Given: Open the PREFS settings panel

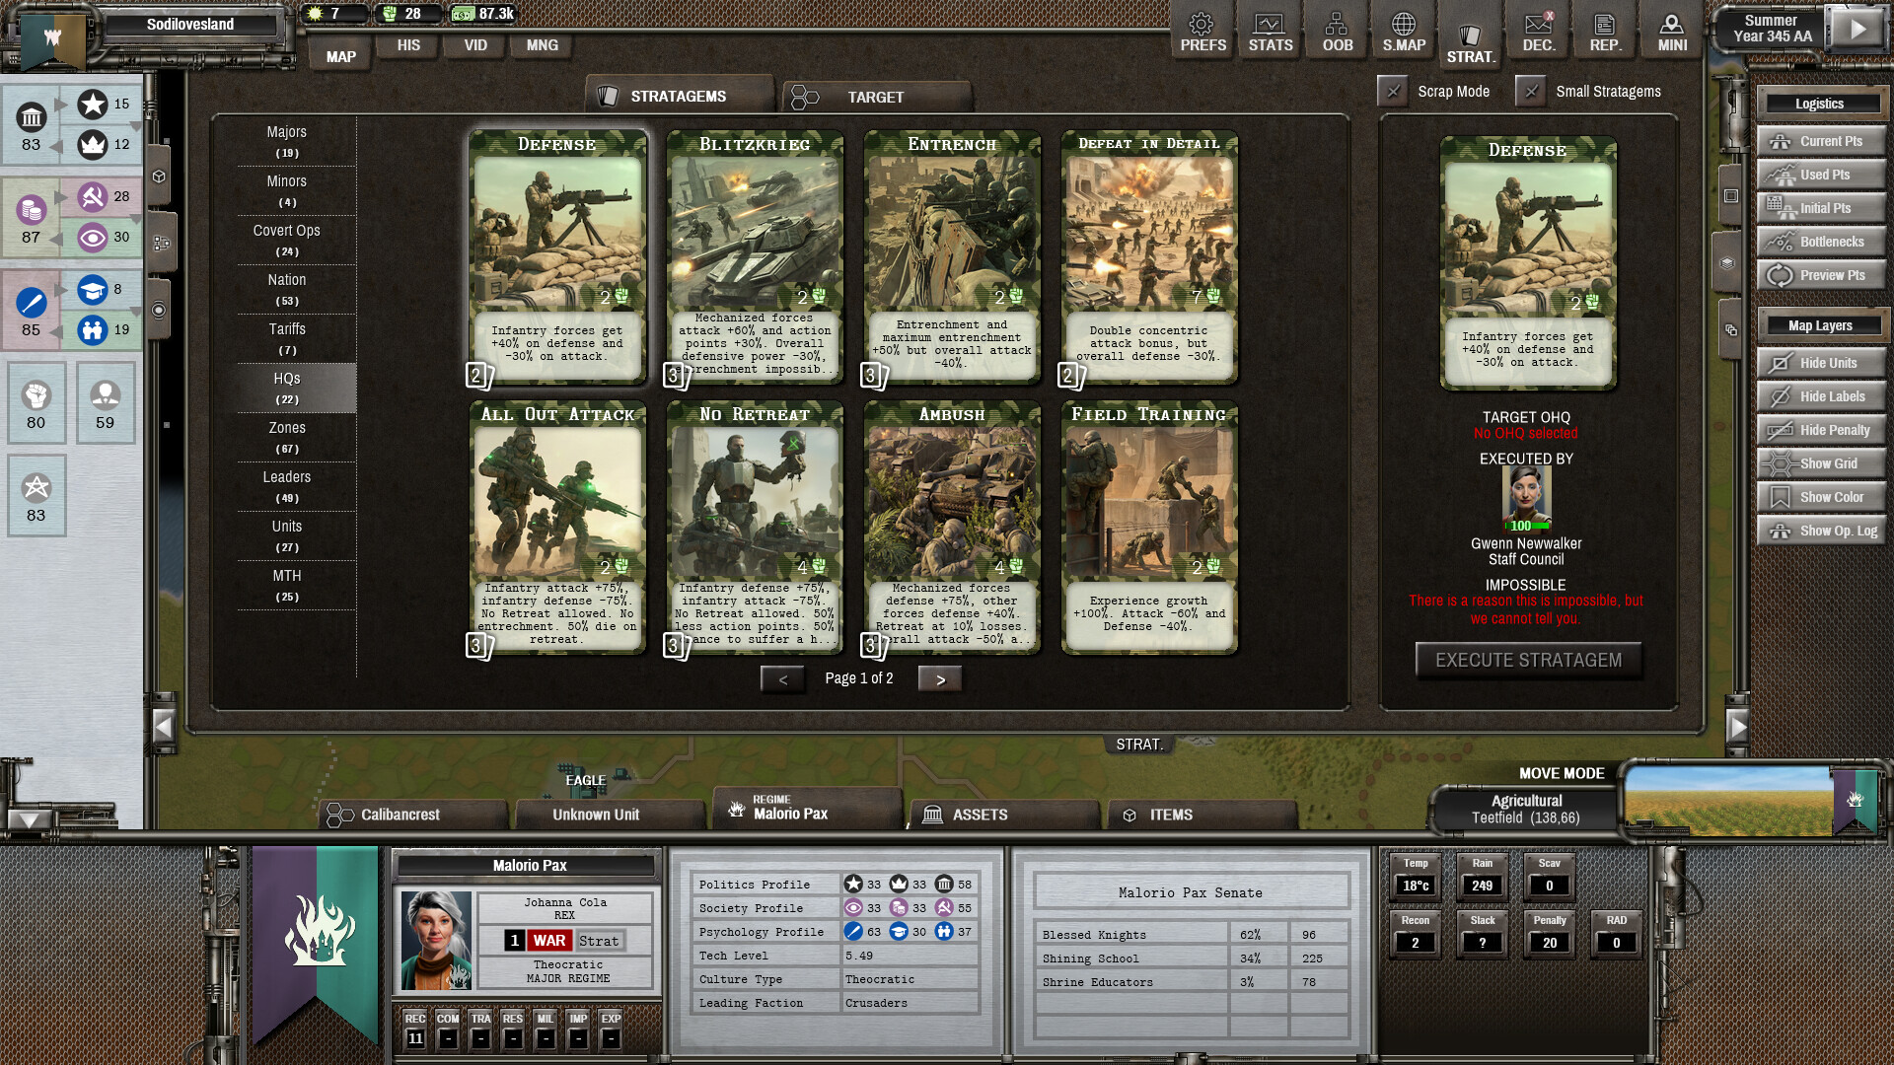Looking at the screenshot, I should [1202, 31].
